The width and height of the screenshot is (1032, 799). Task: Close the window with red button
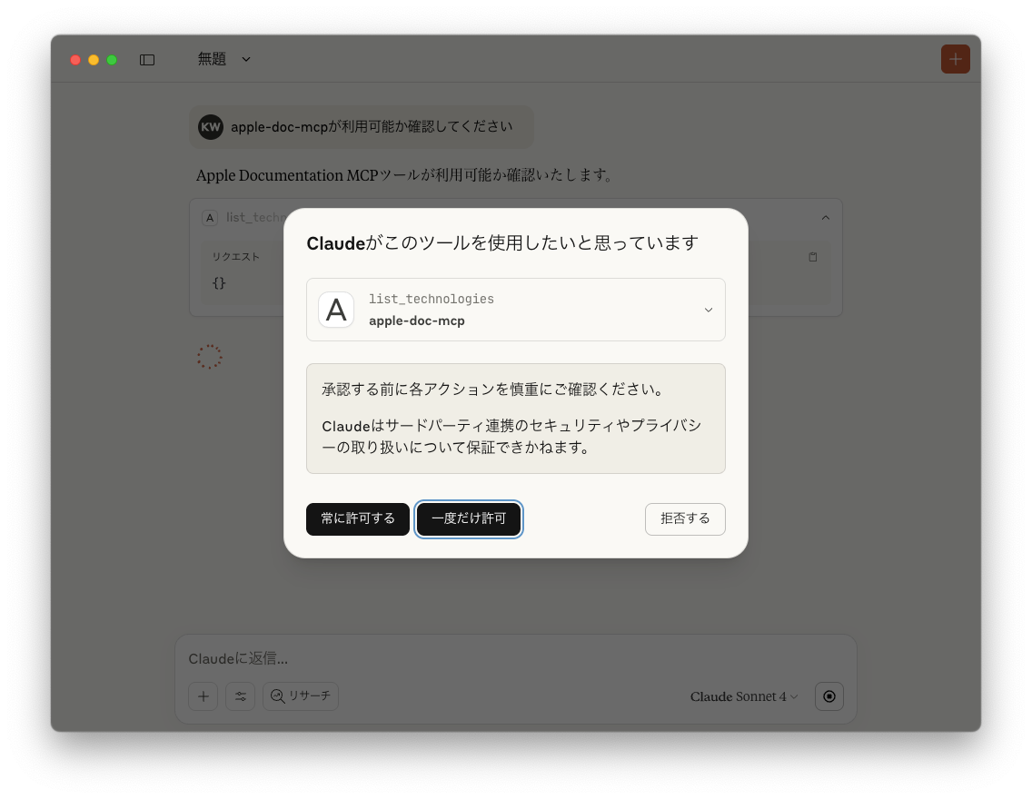75,60
